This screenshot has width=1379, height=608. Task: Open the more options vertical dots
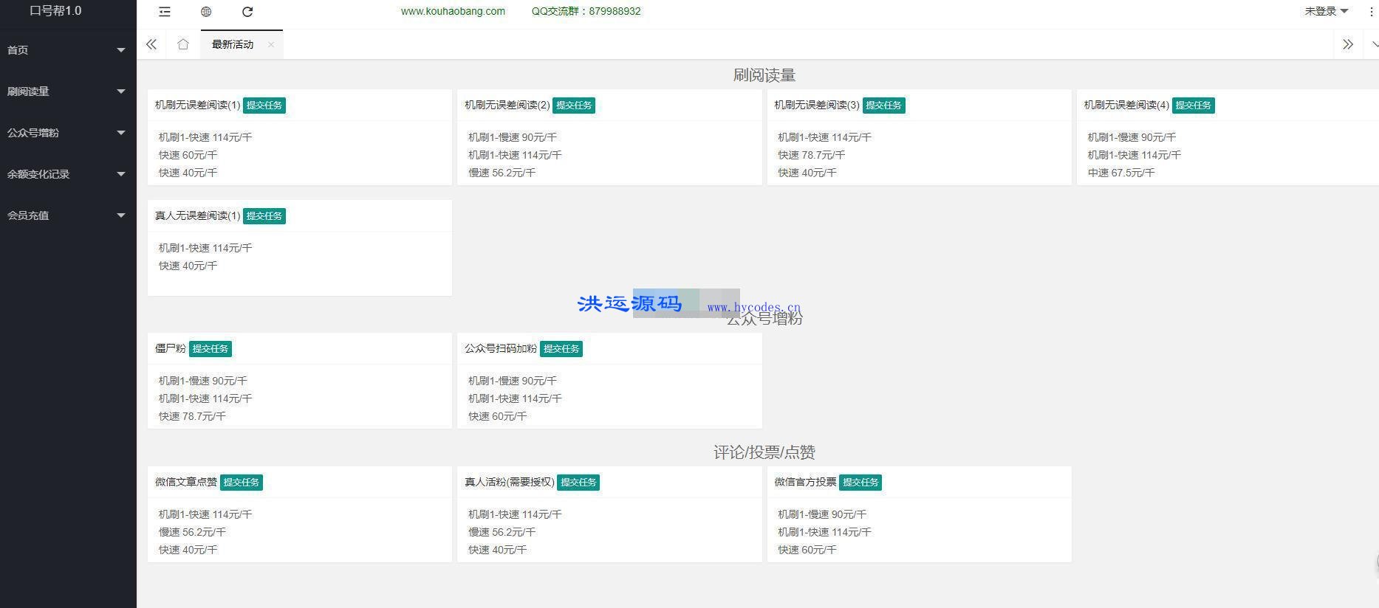click(1372, 12)
